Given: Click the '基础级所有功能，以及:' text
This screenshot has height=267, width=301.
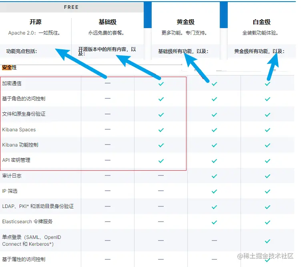Looking at the screenshot, I should 183,51.
